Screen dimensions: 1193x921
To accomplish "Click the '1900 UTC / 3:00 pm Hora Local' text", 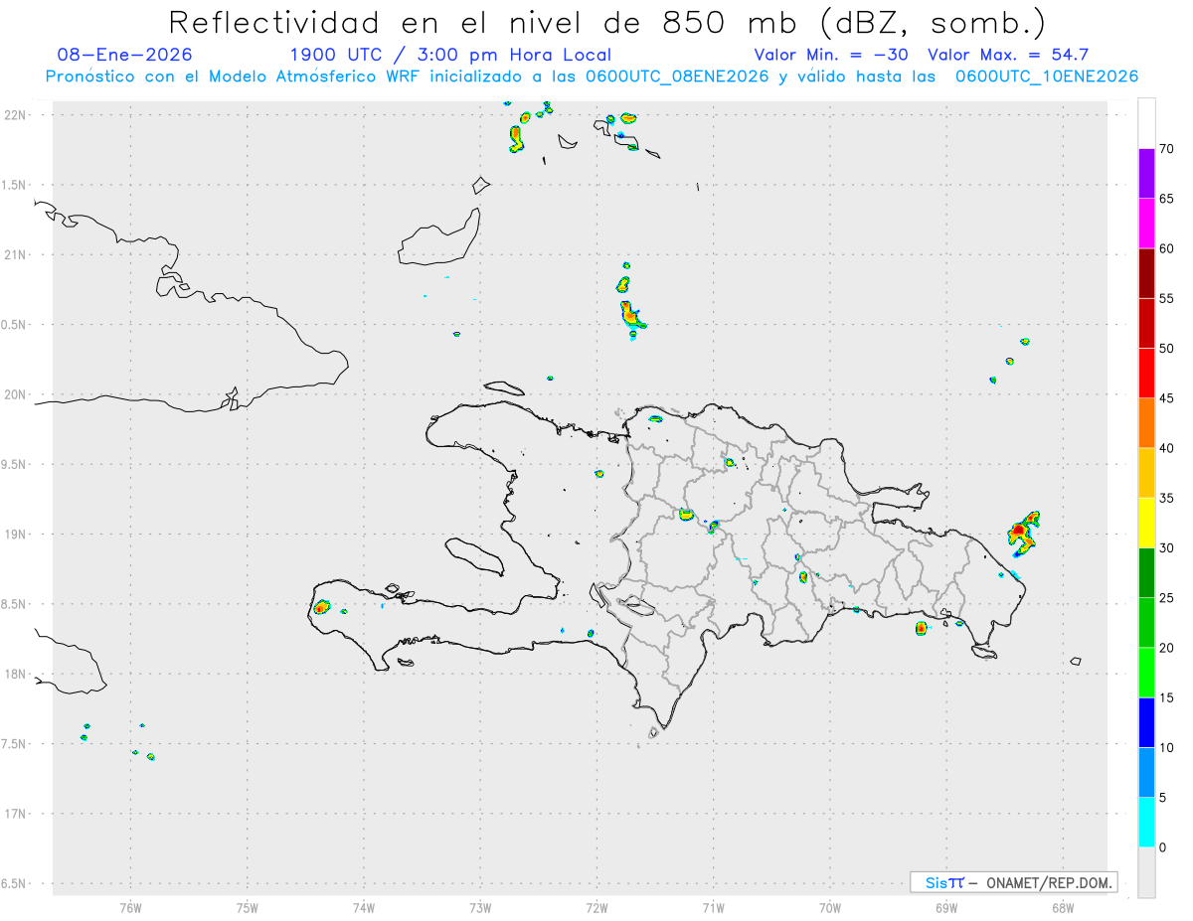I will [450, 55].
